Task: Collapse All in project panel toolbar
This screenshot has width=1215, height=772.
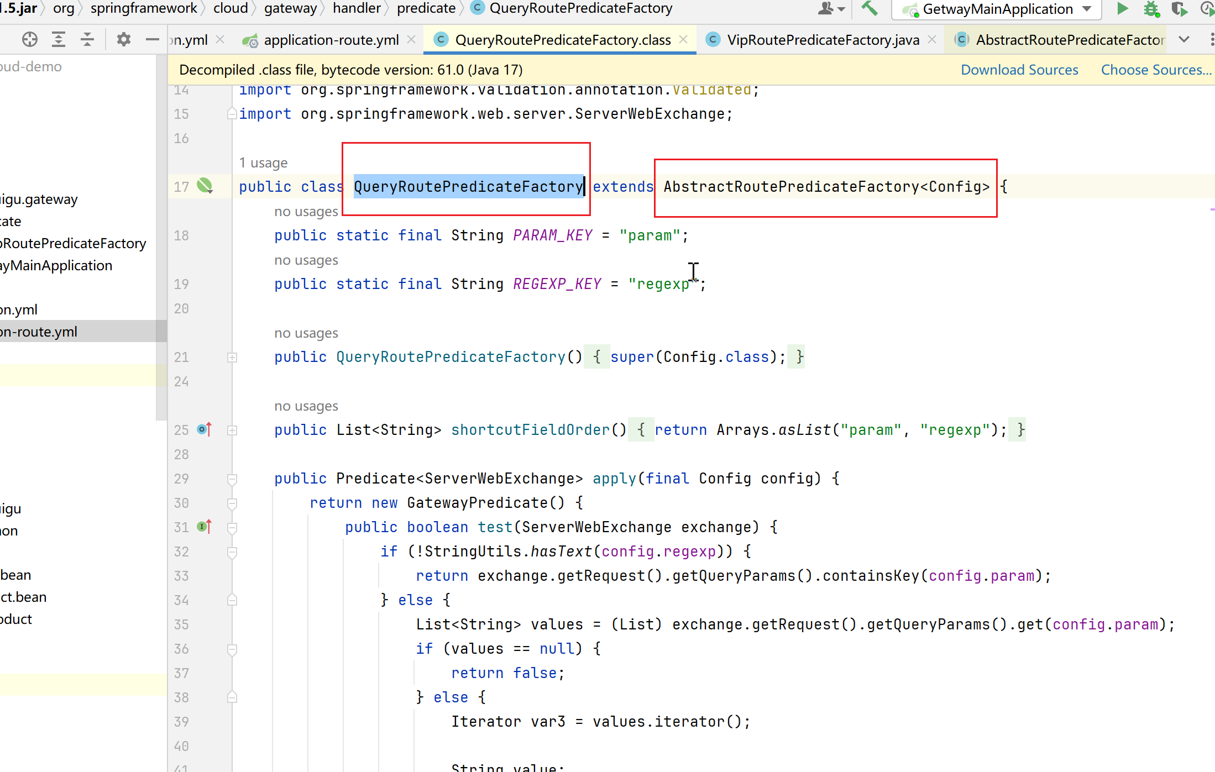Action: (87, 39)
